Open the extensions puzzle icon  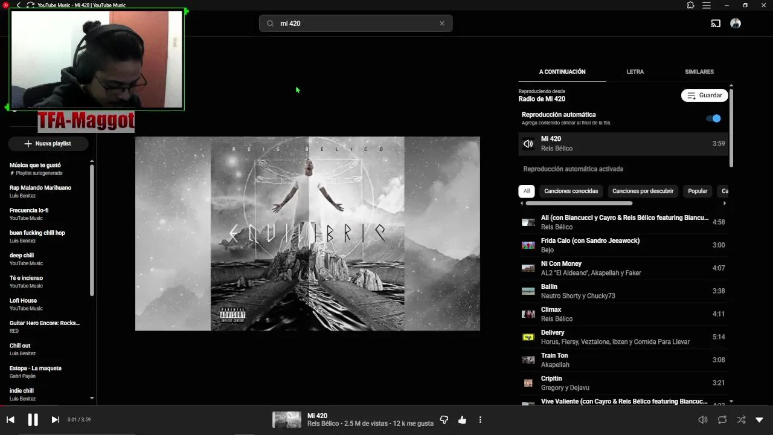pos(691,5)
